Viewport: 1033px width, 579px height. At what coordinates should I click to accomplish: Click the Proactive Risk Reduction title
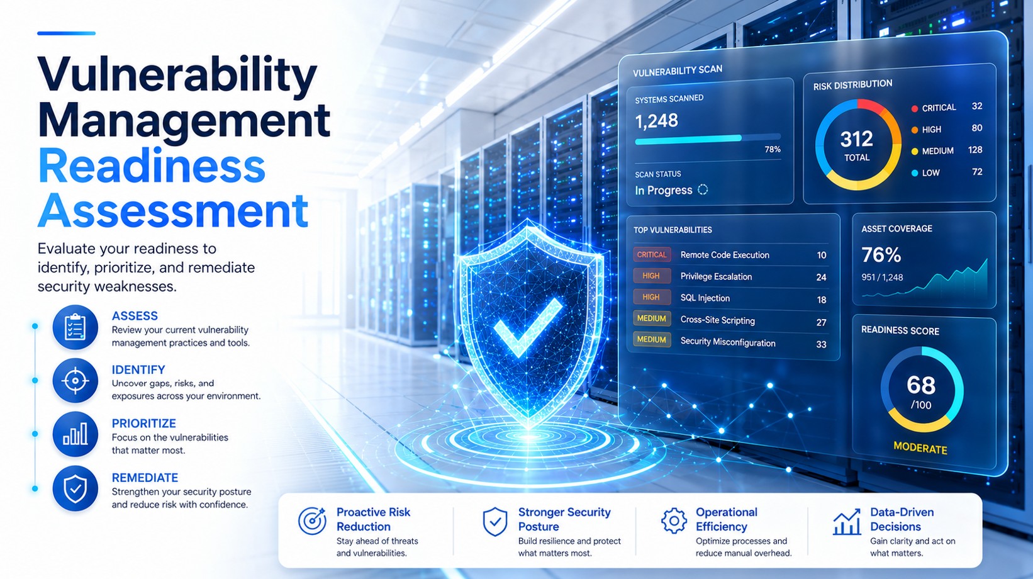click(x=373, y=519)
